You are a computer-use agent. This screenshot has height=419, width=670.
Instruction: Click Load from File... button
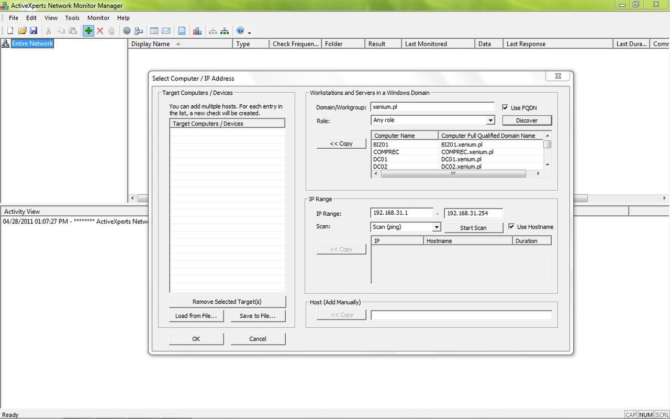[x=196, y=316]
